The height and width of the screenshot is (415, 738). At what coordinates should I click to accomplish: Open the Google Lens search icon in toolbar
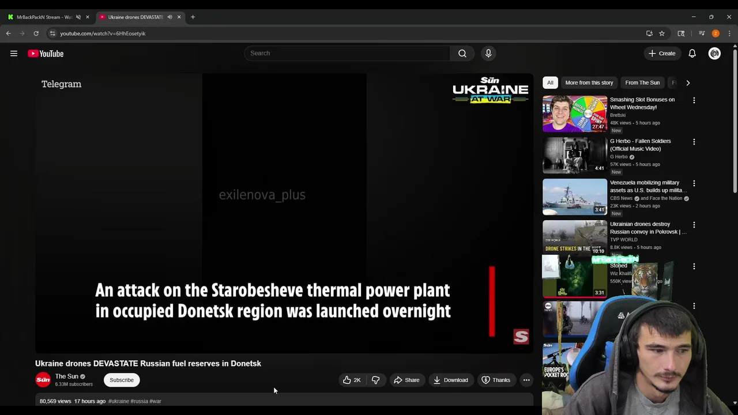pyautogui.click(x=681, y=33)
